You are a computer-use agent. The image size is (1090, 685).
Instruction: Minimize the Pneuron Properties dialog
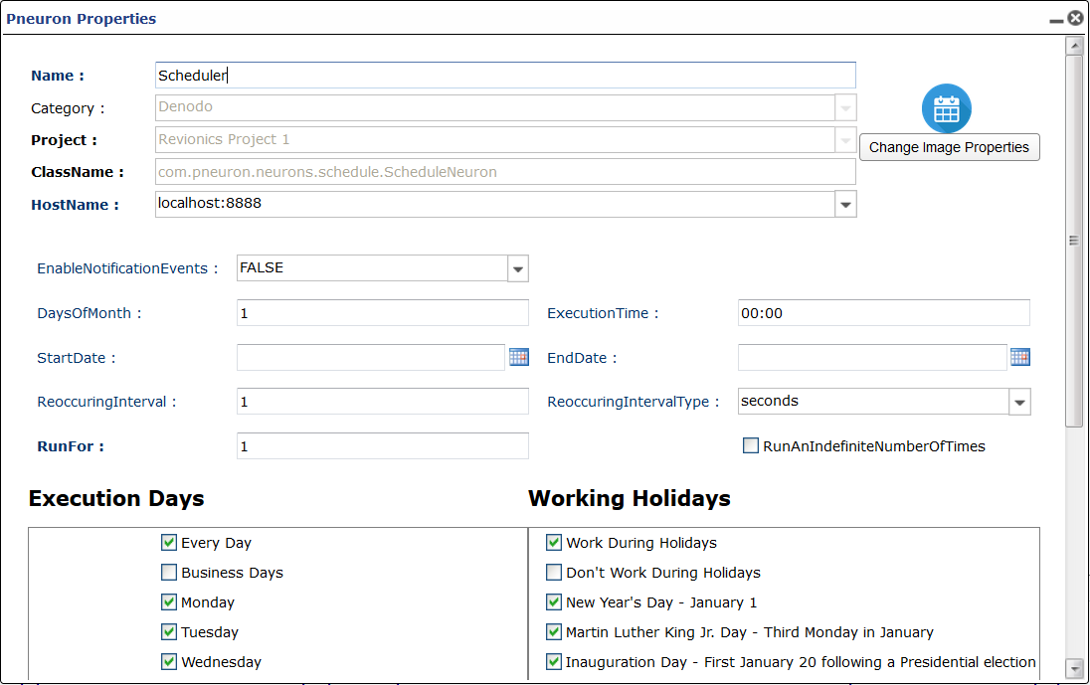pos(1056,21)
